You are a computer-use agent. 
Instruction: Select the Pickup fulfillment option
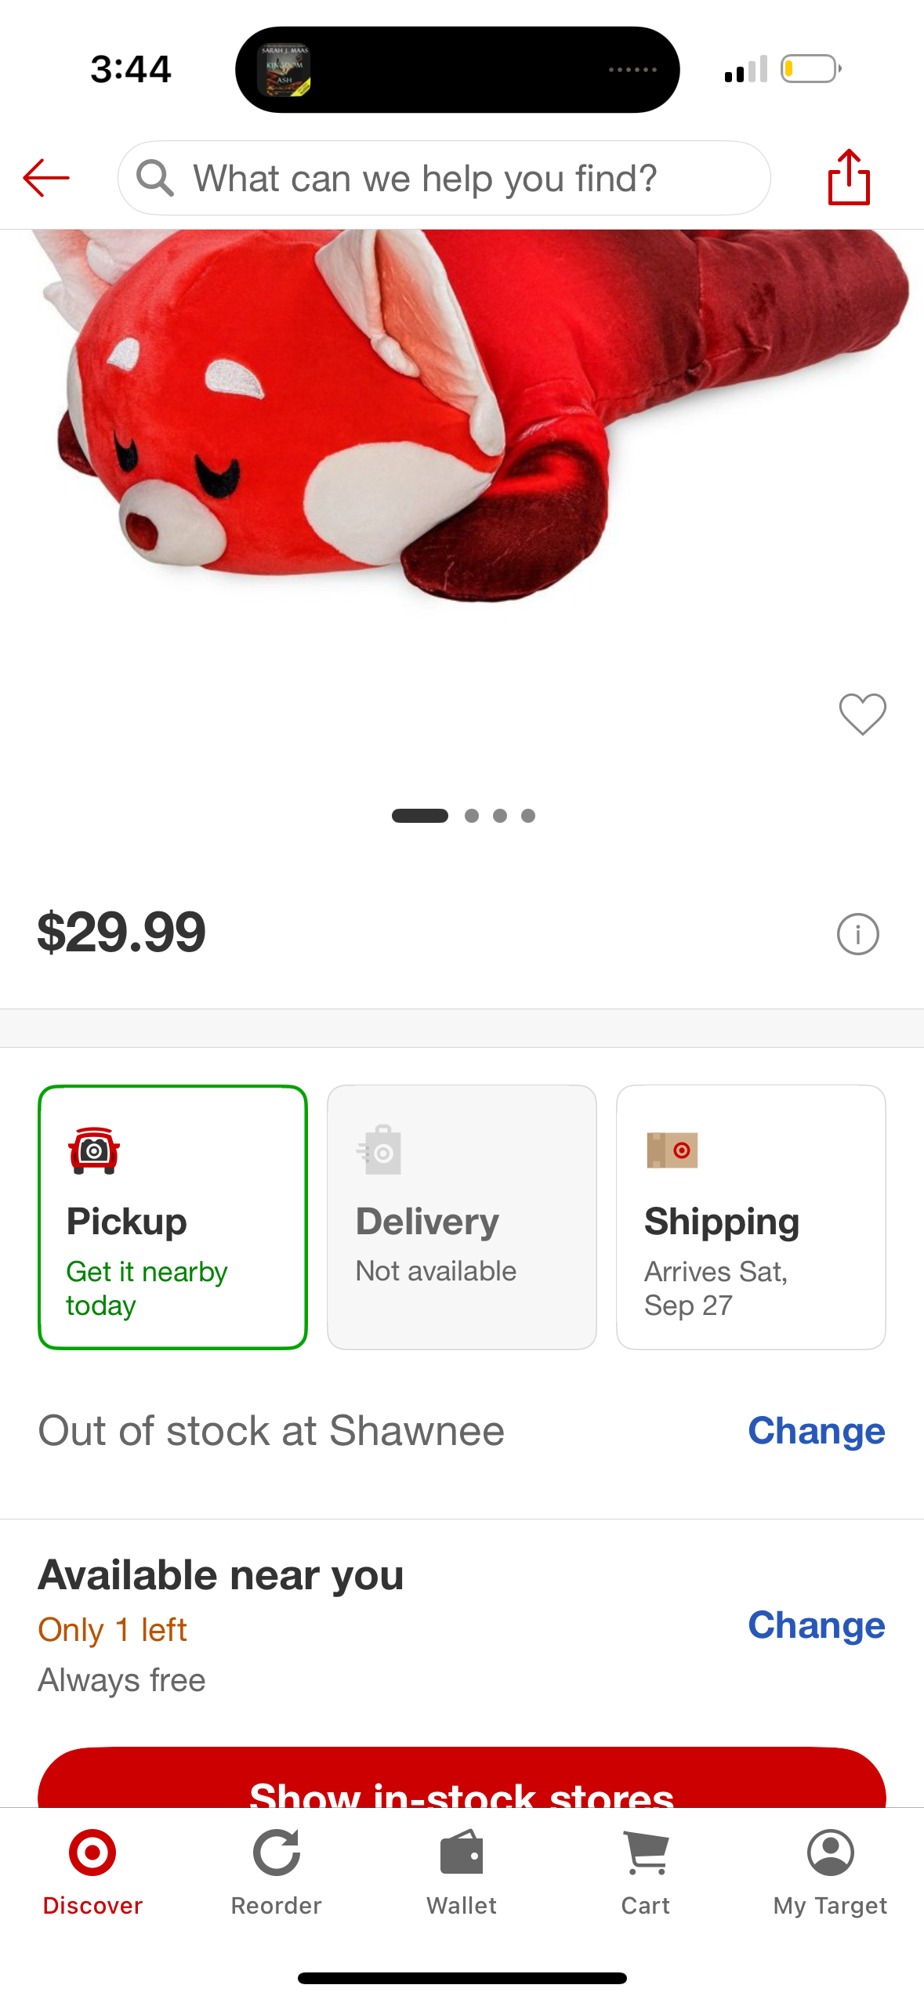click(172, 1216)
